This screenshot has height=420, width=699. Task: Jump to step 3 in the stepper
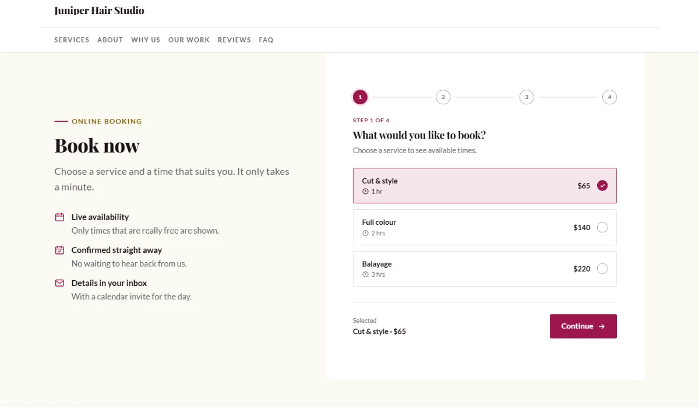coord(526,97)
